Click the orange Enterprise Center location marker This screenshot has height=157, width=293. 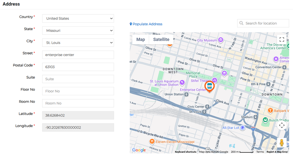click(x=209, y=87)
